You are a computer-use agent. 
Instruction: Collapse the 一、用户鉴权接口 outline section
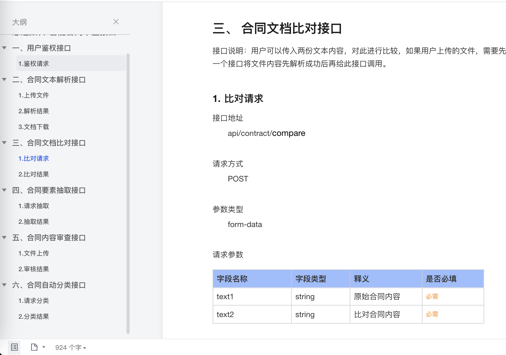[4, 48]
